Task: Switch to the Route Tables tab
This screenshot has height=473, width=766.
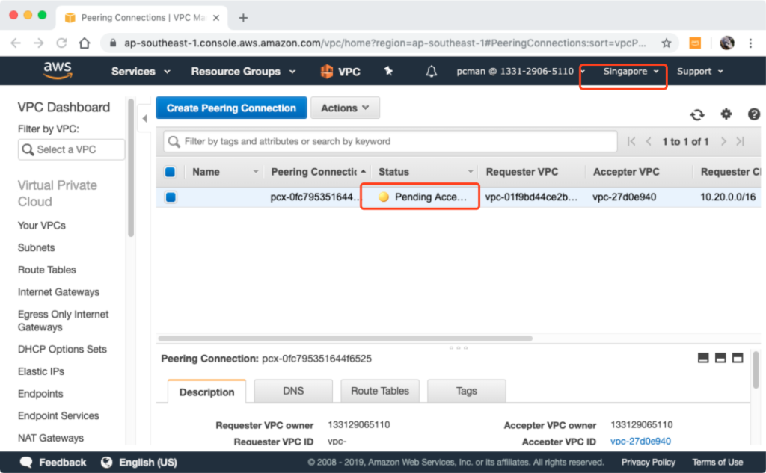Action: [379, 391]
